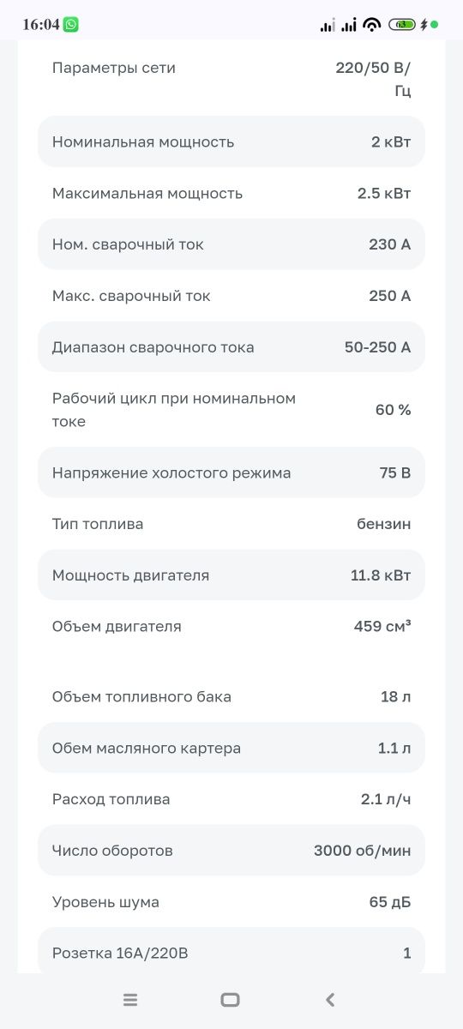Select the Ном. сварочный ток row
The height and width of the screenshot is (1029, 463).
click(231, 244)
